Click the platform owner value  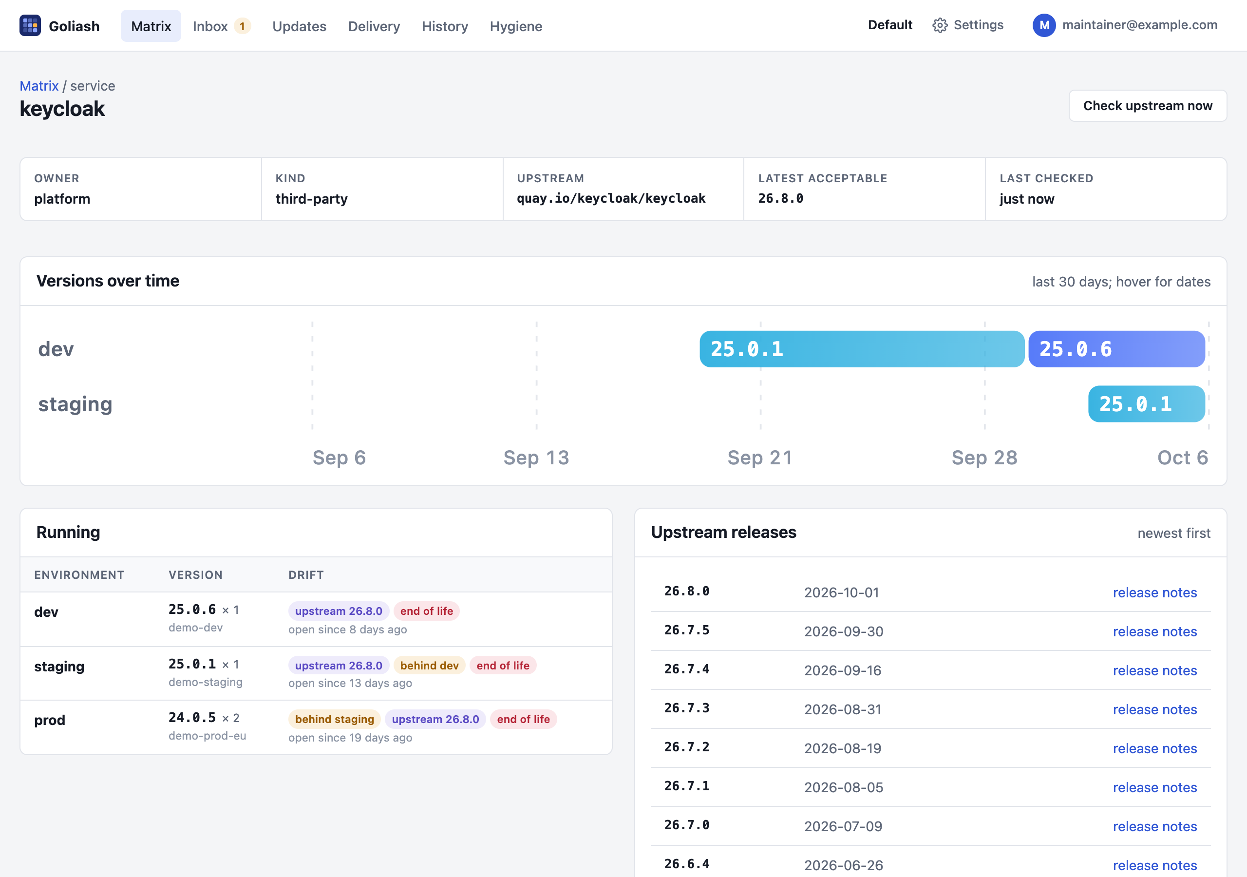(x=62, y=199)
